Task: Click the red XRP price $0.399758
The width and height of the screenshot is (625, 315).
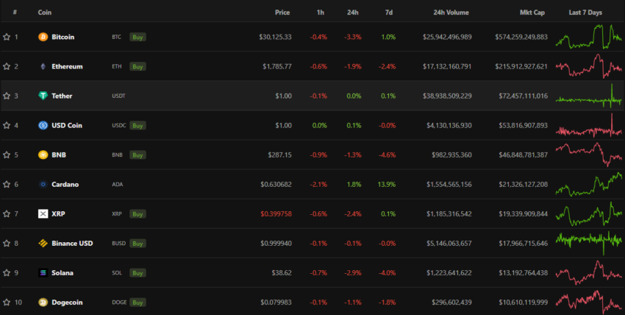Action: (276, 214)
